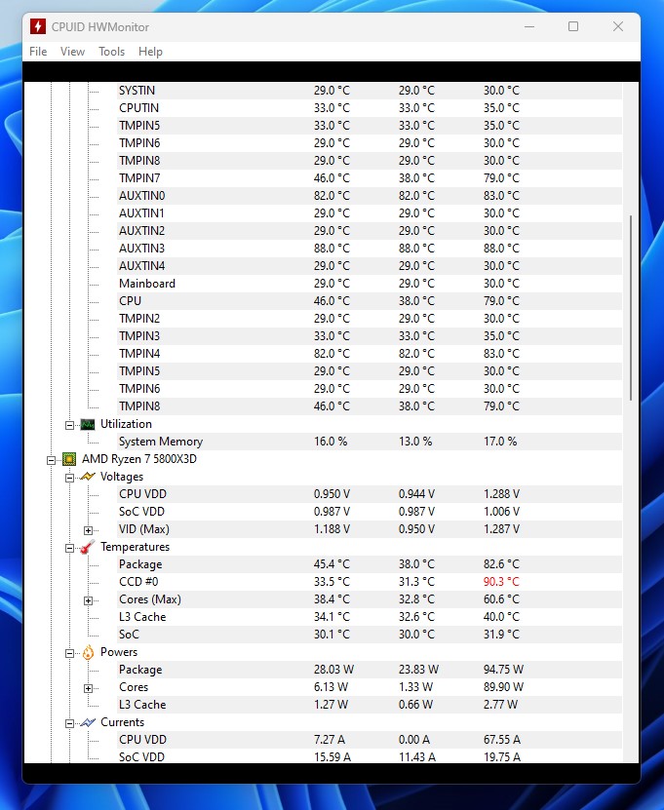Image resolution: width=664 pixels, height=810 pixels.
Task: Maximize the HWMonitor window
Action: click(x=573, y=26)
